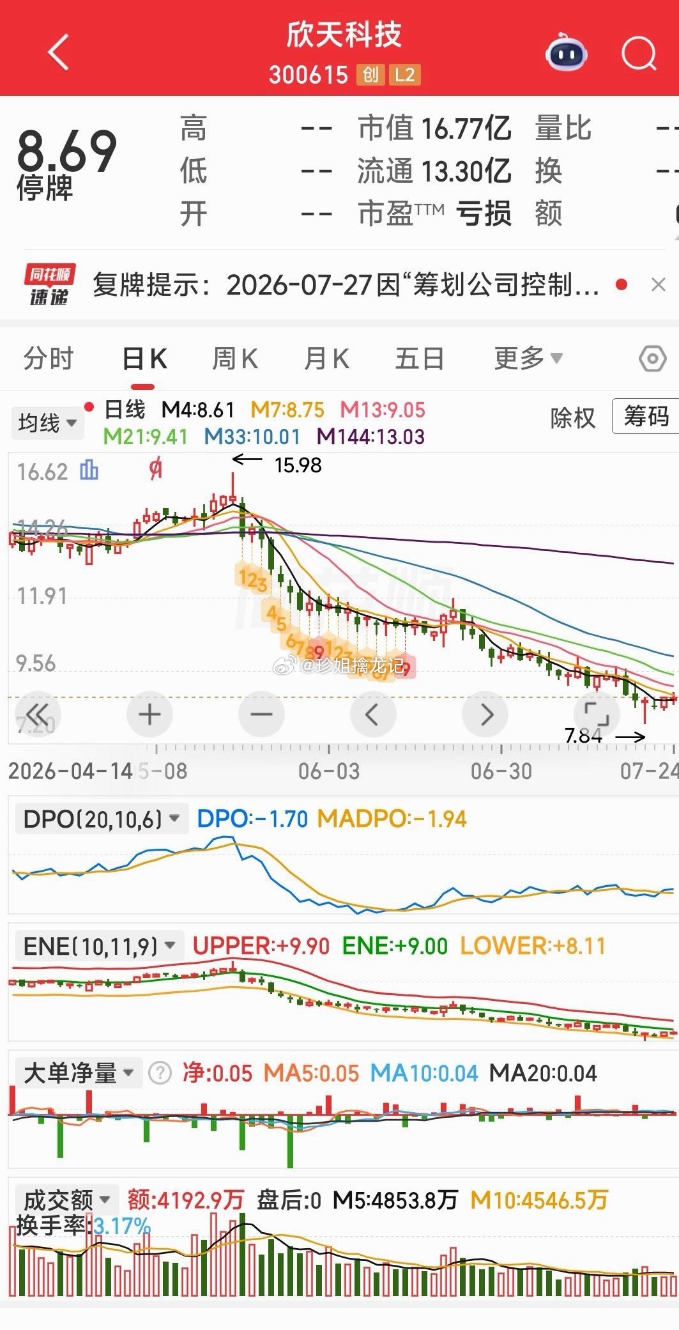Click the UPPER:+9.90 value
The width and height of the screenshot is (679, 1330).
tap(261, 946)
